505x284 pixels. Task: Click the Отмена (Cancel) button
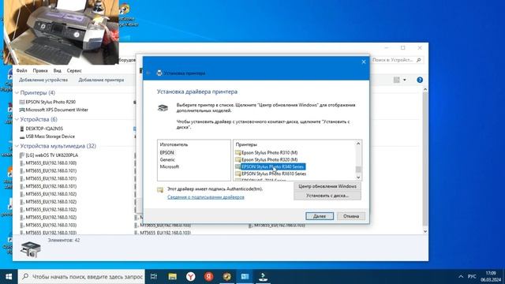tap(351, 216)
